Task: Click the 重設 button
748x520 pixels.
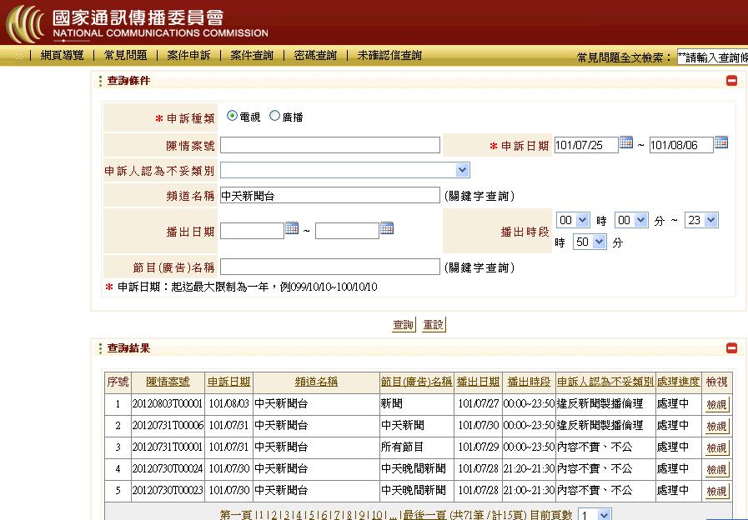Action: [x=434, y=324]
